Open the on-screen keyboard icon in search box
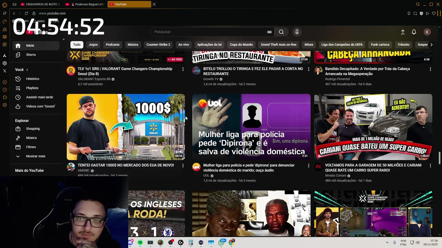This screenshot has width=442, height=248. [269, 32]
